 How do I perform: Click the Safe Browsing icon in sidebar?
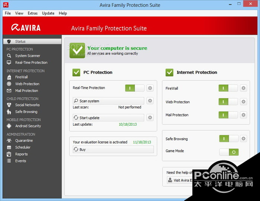9,112
